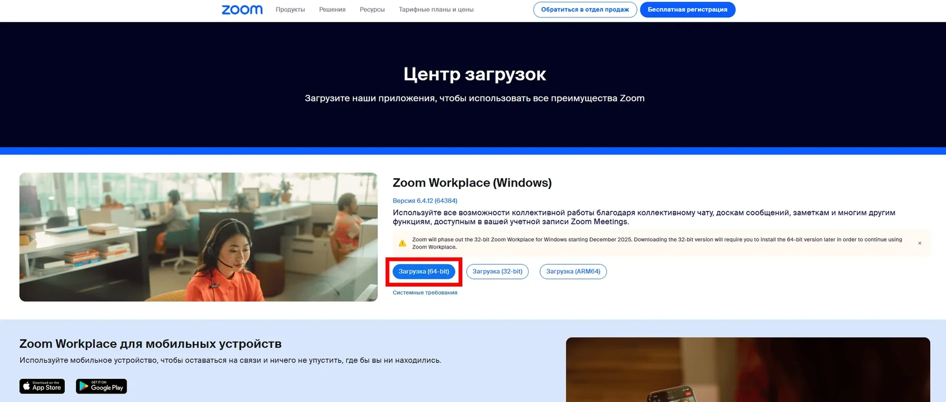Click the Zoom logo in header

point(242,10)
